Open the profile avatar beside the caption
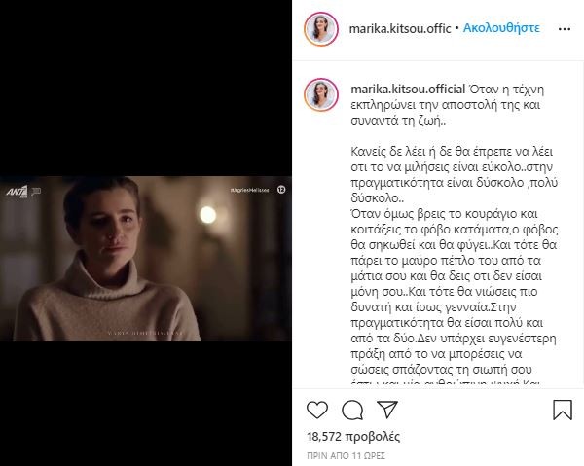Viewport: 584px width, 466px height. (321, 94)
